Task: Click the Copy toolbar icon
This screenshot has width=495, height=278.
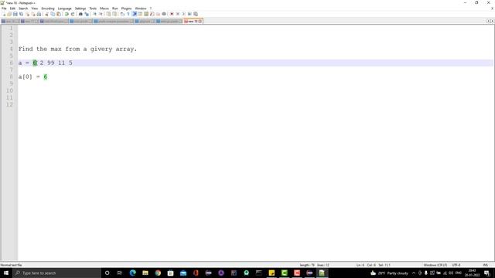Action: point(53,14)
